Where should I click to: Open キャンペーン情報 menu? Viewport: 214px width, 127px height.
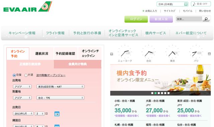(22, 33)
